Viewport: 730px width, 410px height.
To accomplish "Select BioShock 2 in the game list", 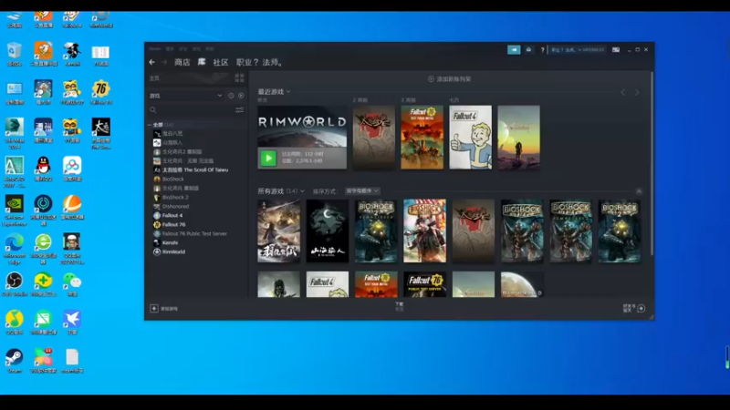I will click(x=175, y=198).
